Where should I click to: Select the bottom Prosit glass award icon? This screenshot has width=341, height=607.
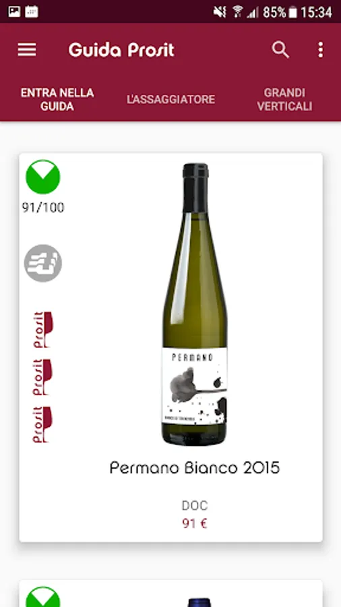click(x=43, y=424)
